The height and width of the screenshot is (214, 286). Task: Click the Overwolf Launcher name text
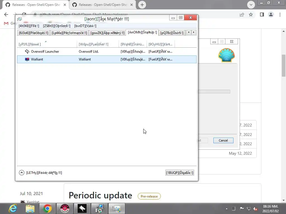point(45,52)
